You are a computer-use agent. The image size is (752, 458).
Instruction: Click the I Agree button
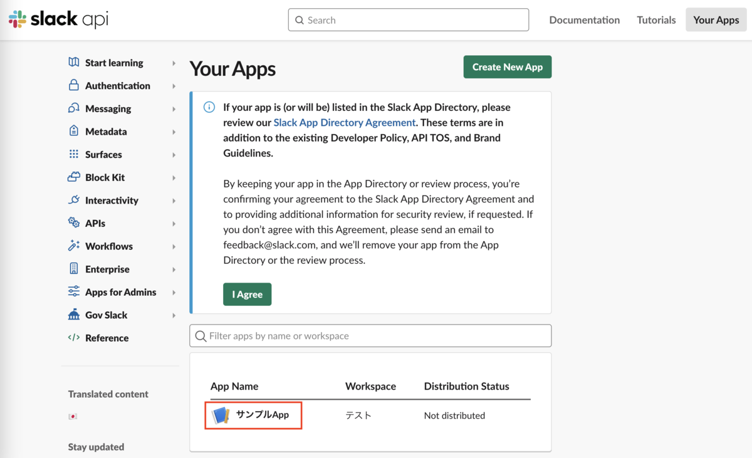(x=247, y=294)
